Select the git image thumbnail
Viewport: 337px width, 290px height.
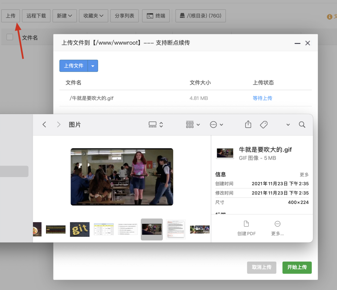80,230
